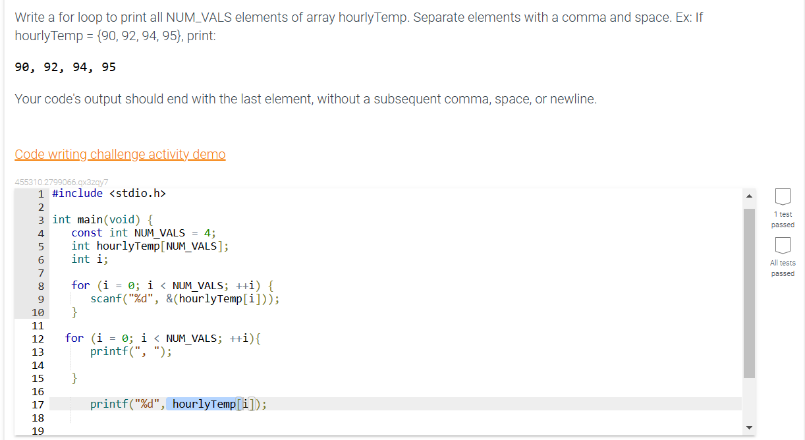Click the scrollbar up arrow
This screenshot has width=805, height=440.
(748, 195)
